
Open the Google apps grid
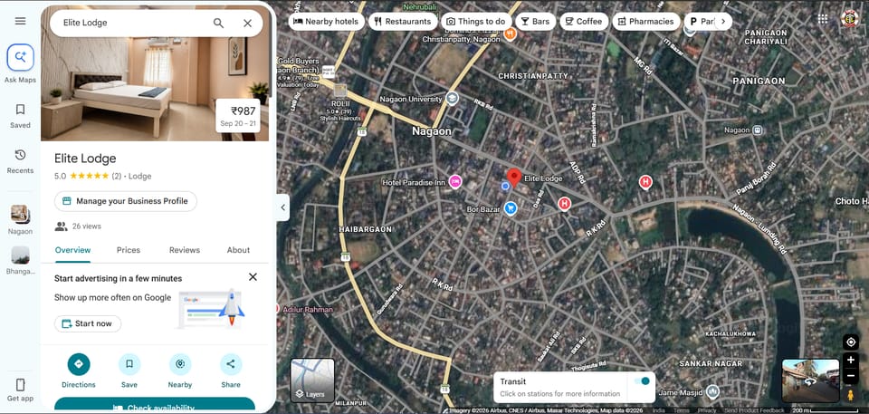pyautogui.click(x=823, y=18)
